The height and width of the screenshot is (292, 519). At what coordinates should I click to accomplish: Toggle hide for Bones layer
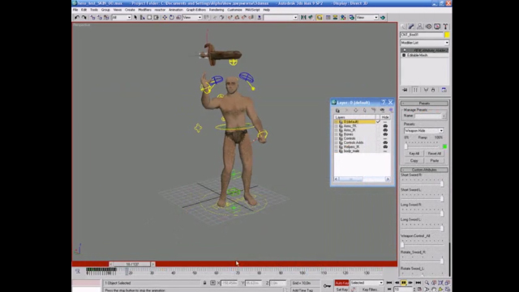click(x=385, y=134)
